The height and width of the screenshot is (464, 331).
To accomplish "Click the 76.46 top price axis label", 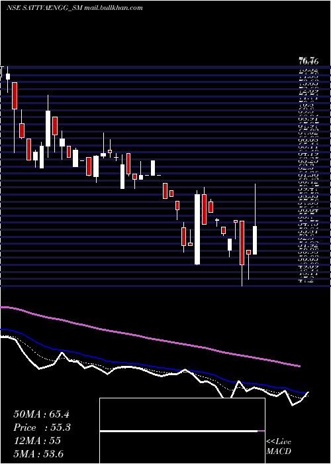I will pyautogui.click(x=308, y=61).
